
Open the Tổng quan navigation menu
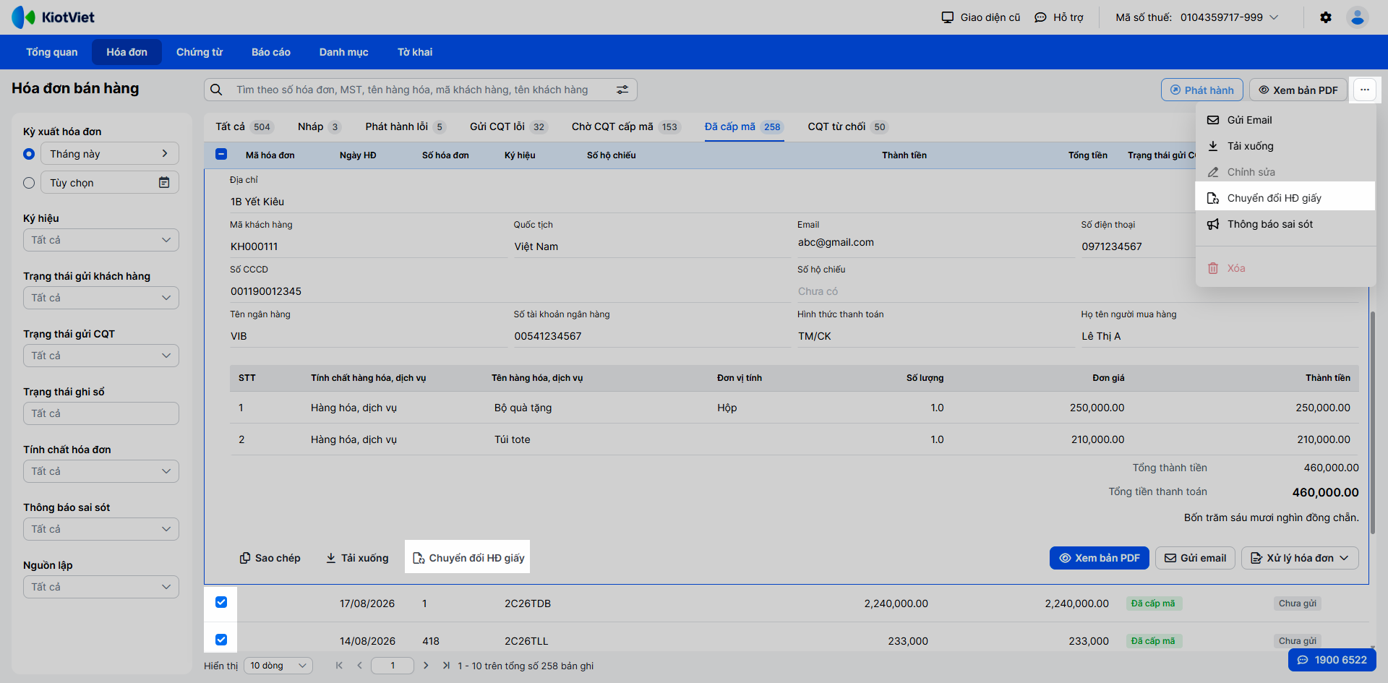point(52,52)
